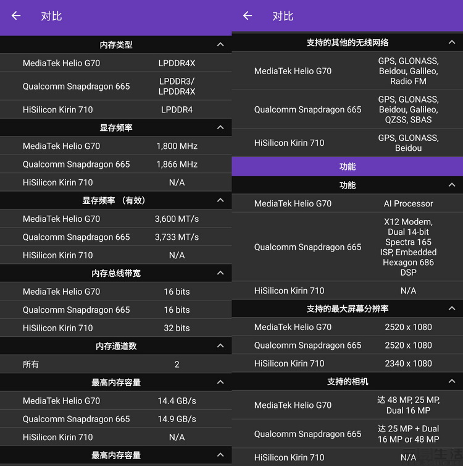Collapse the 支持的相机 section

pyautogui.click(x=452, y=381)
